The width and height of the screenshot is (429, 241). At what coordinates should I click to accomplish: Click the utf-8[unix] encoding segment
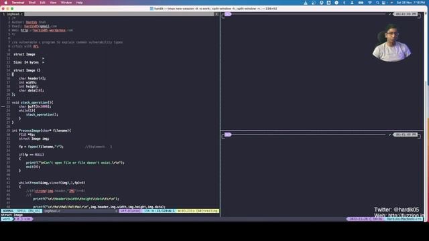(130, 211)
